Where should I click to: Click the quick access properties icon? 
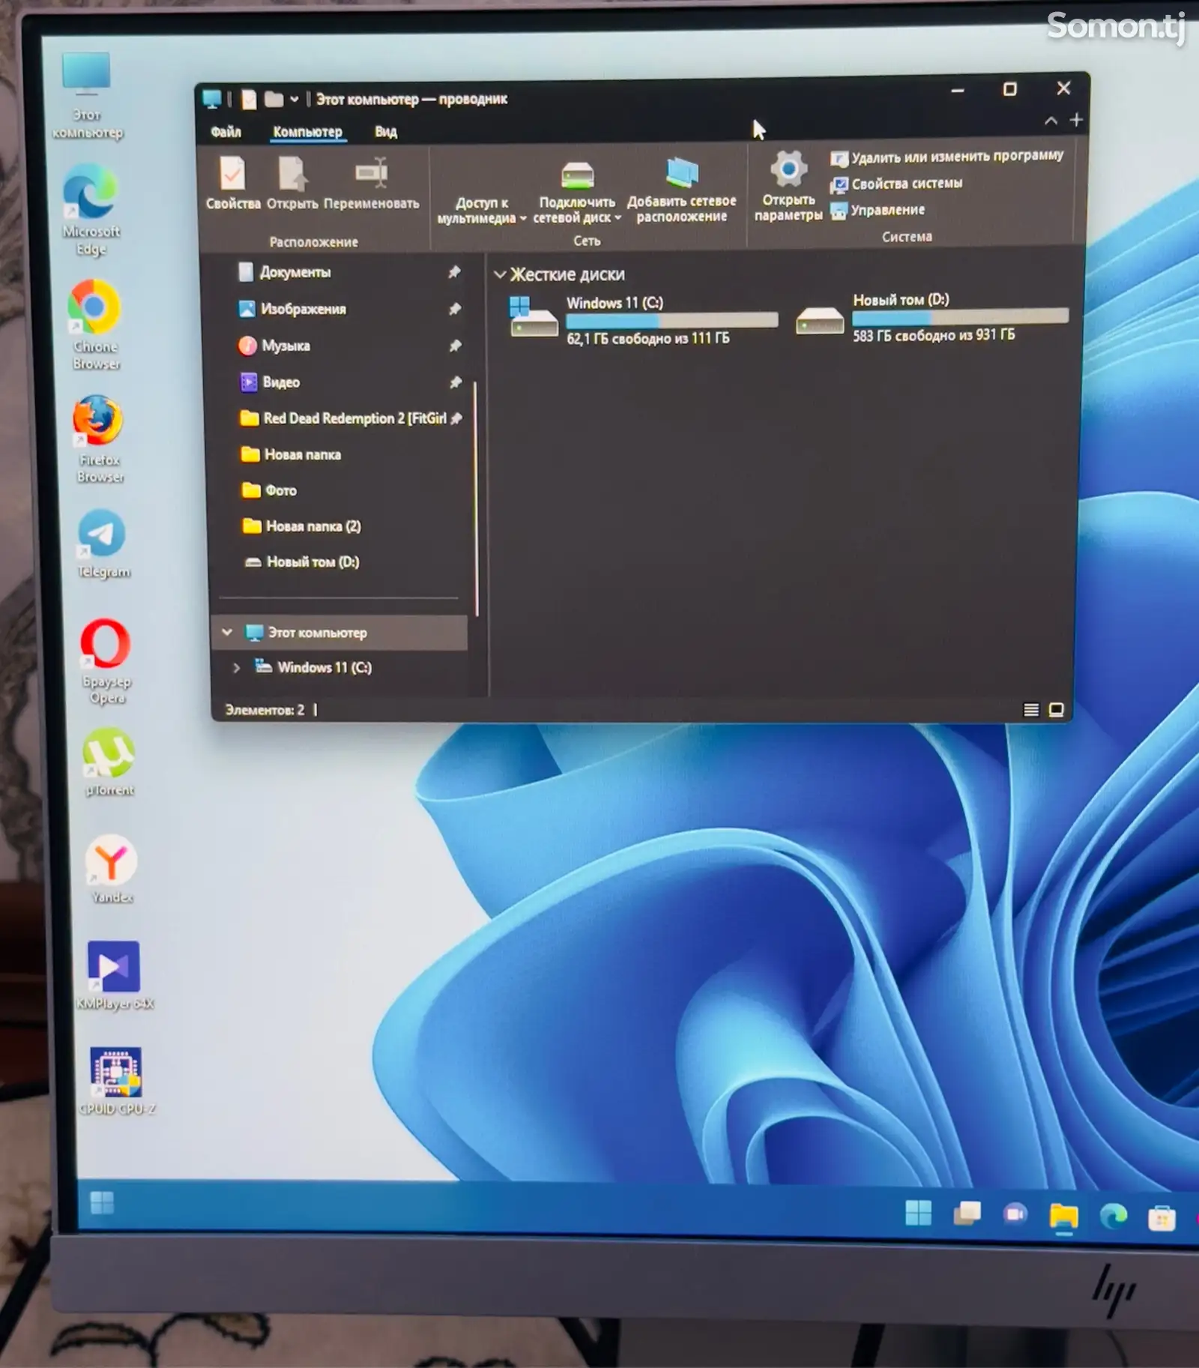click(249, 99)
